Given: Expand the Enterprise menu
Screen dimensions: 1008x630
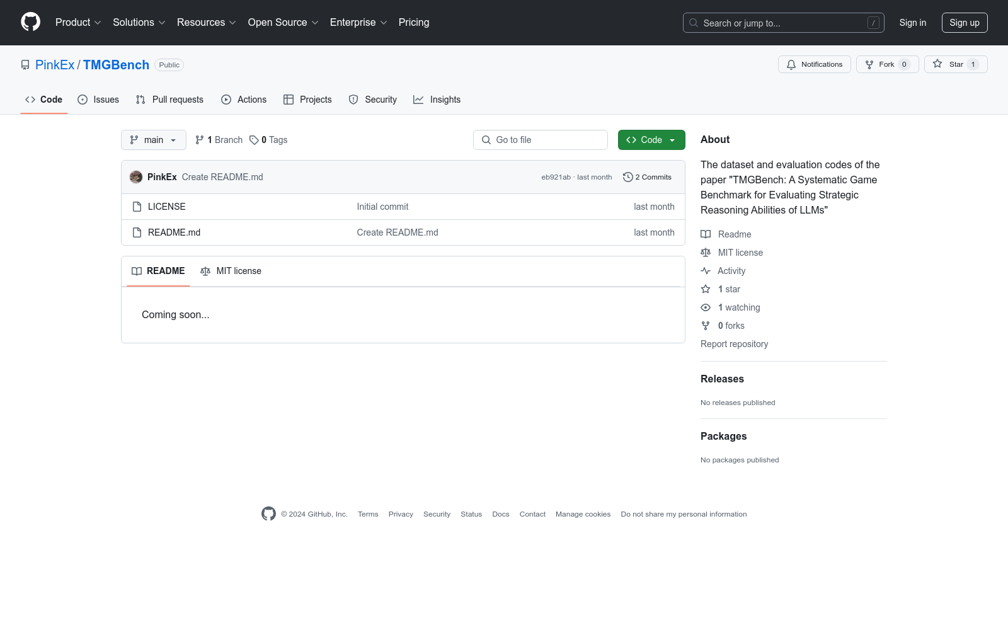Looking at the screenshot, I should [358, 23].
